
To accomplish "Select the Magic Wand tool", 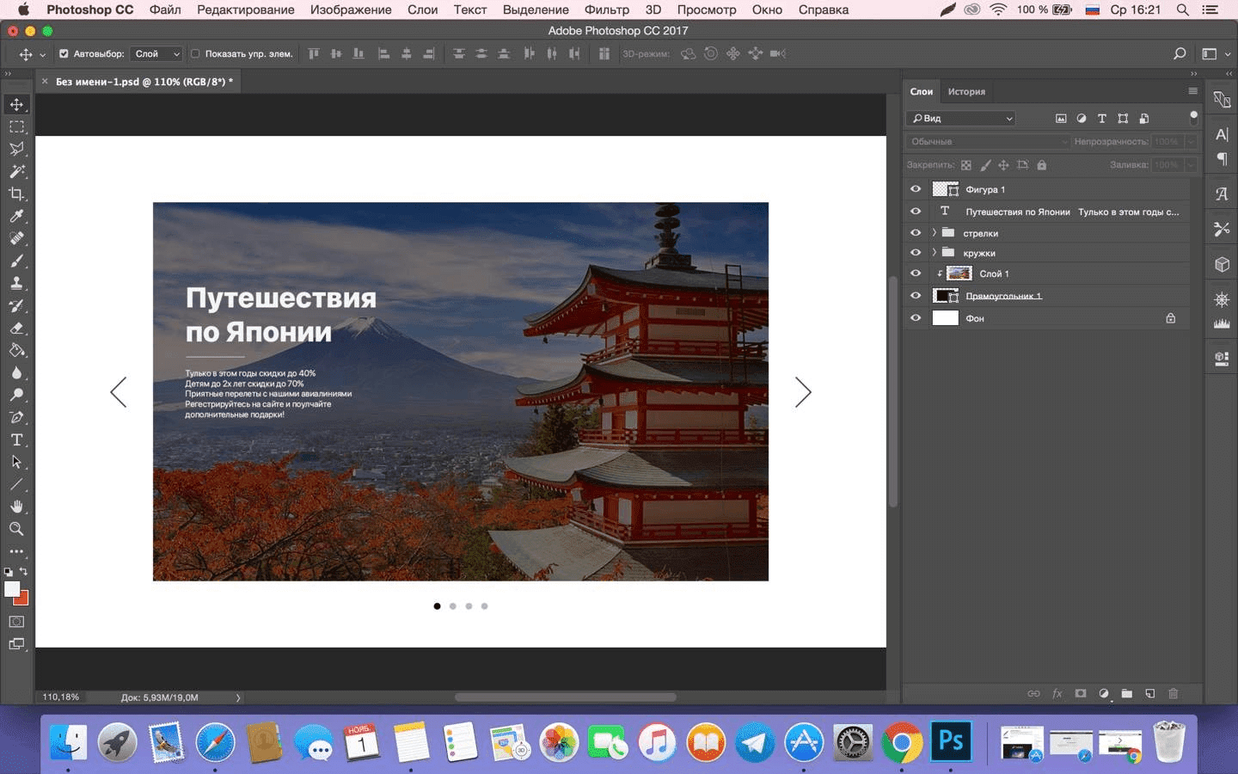I will click(x=16, y=171).
